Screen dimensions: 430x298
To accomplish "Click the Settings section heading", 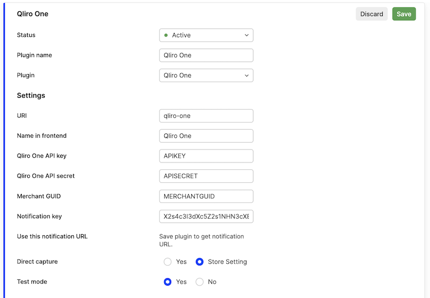I will [x=31, y=96].
